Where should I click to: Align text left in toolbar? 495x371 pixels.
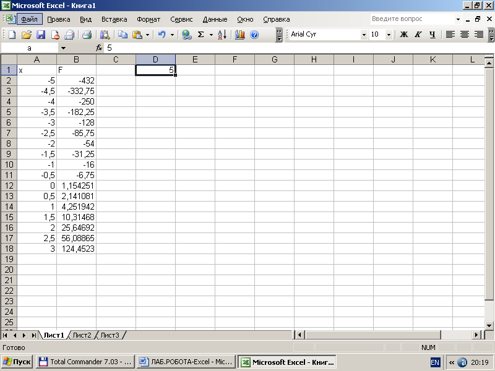(450, 35)
